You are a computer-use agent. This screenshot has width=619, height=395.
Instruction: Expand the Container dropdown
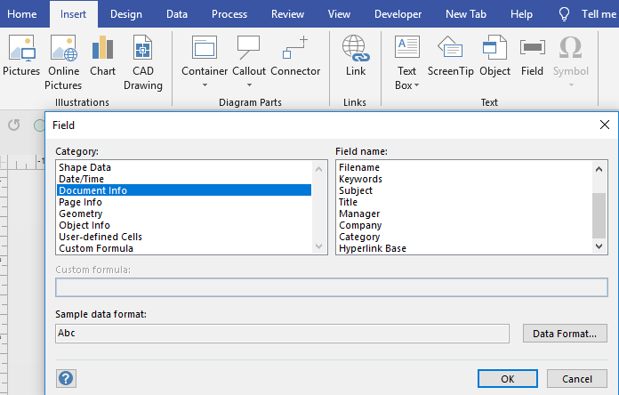coord(205,85)
